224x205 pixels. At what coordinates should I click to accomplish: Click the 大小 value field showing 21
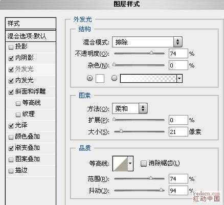click(178, 132)
